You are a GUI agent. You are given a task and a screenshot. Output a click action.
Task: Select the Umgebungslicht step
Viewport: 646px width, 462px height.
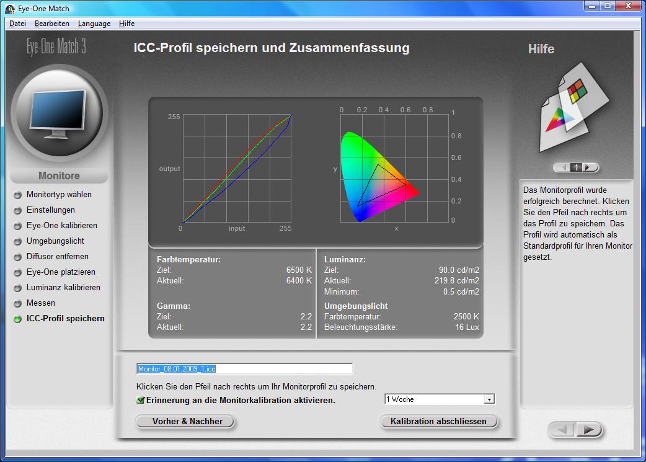click(55, 241)
